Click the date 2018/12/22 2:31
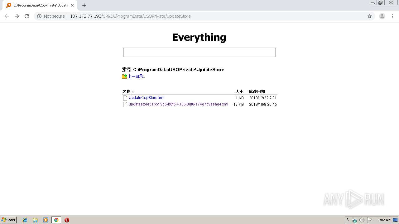The width and height of the screenshot is (399, 224). (x=263, y=98)
